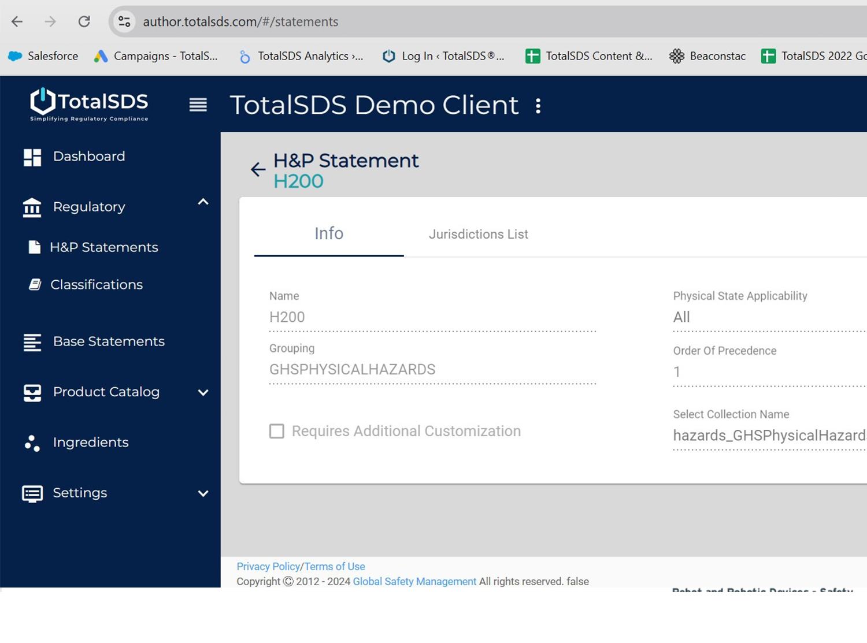The height and width of the screenshot is (643, 867).
Task: Click the site information icon in address bar
Action: click(x=124, y=22)
